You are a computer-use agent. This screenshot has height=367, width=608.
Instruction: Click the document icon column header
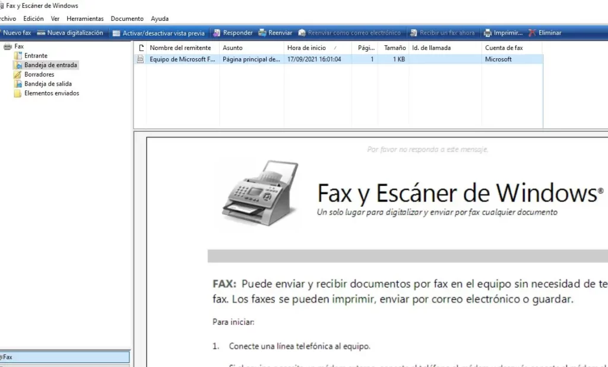pos(141,48)
